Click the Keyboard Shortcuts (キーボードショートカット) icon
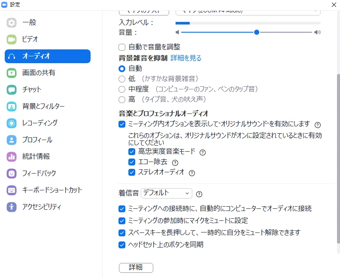Image resolution: width=340 pixels, height=278 pixels. pyautogui.click(x=12, y=190)
